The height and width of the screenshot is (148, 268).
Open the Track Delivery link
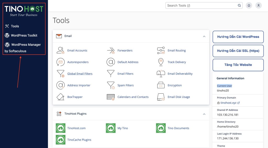177,62
